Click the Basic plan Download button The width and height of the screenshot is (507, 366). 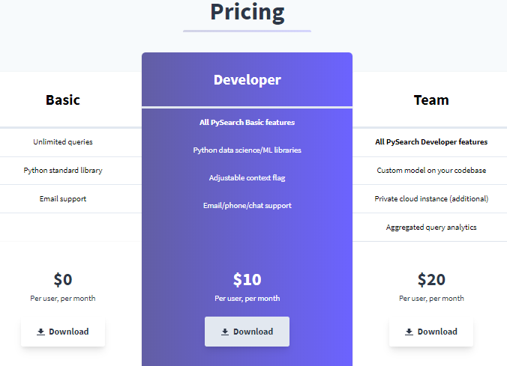63,332
